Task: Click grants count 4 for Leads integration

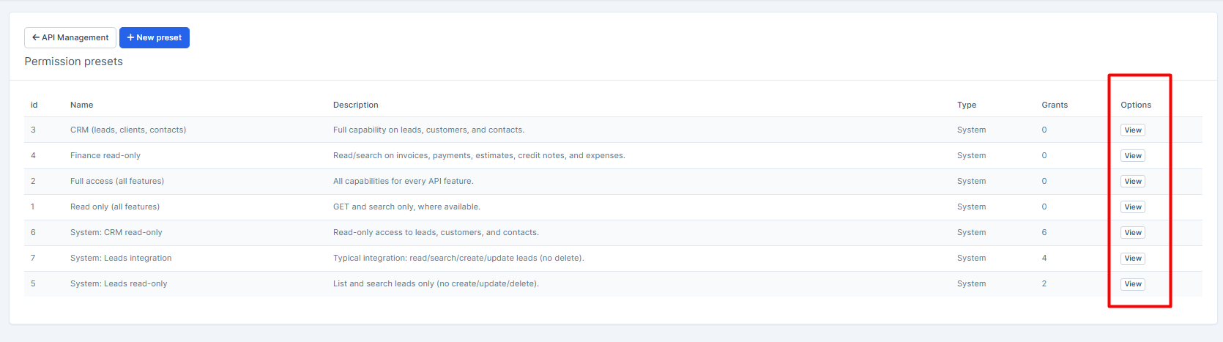Action: pyautogui.click(x=1044, y=258)
